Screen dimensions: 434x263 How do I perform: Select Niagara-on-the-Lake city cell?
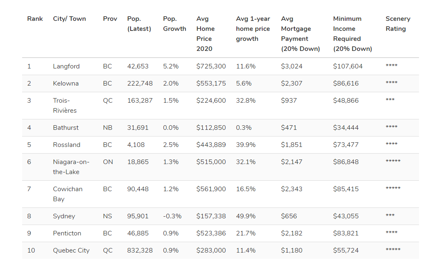pos(71,167)
